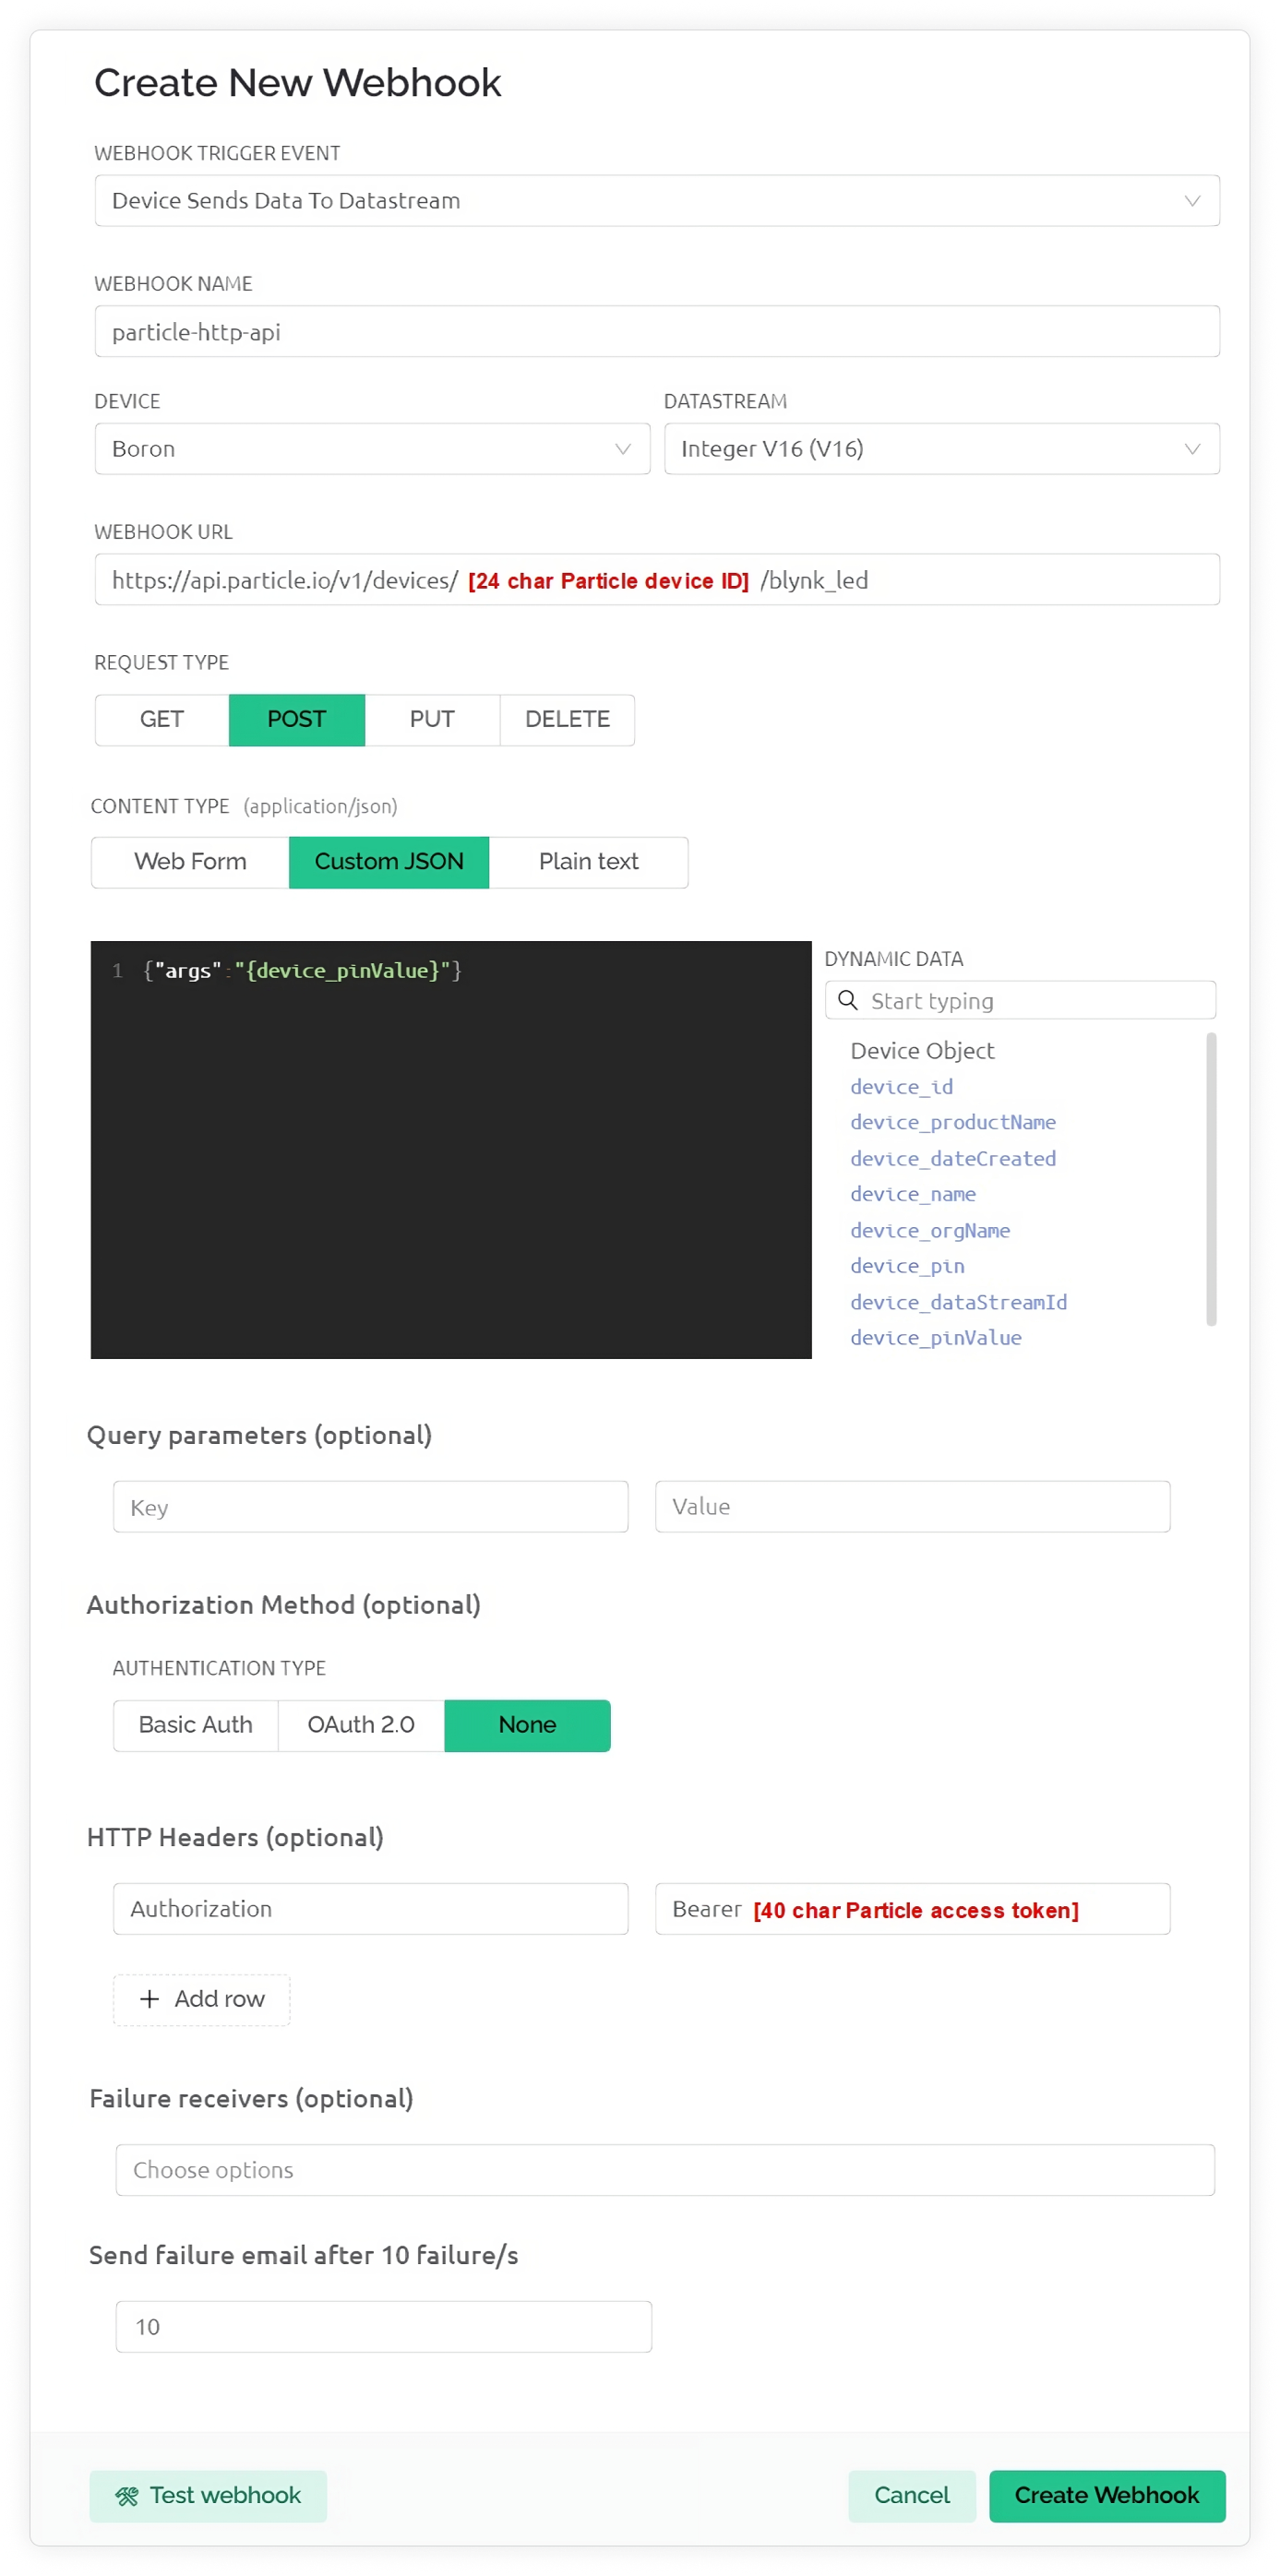Open the Datastream dropdown Integer V16
Screen dimensions: 1280x2576
tap(941, 449)
